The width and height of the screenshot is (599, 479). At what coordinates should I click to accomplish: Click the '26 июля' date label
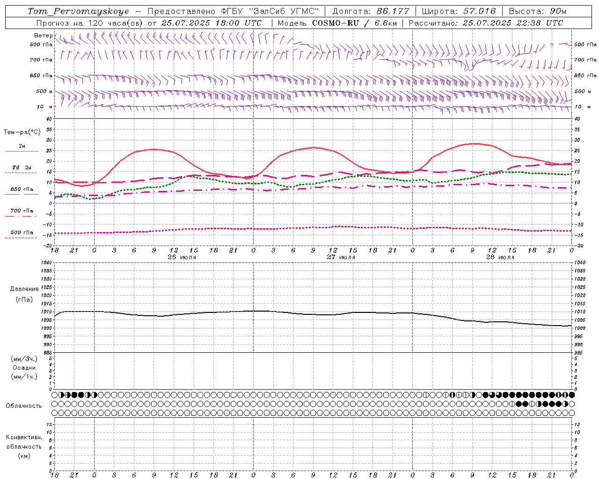pos(182,257)
